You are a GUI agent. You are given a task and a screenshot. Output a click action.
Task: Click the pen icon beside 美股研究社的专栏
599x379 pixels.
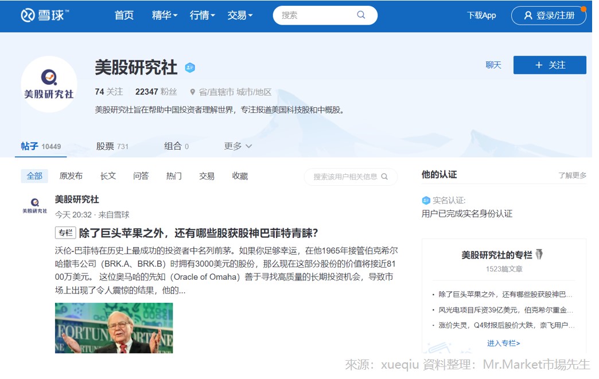(x=539, y=254)
